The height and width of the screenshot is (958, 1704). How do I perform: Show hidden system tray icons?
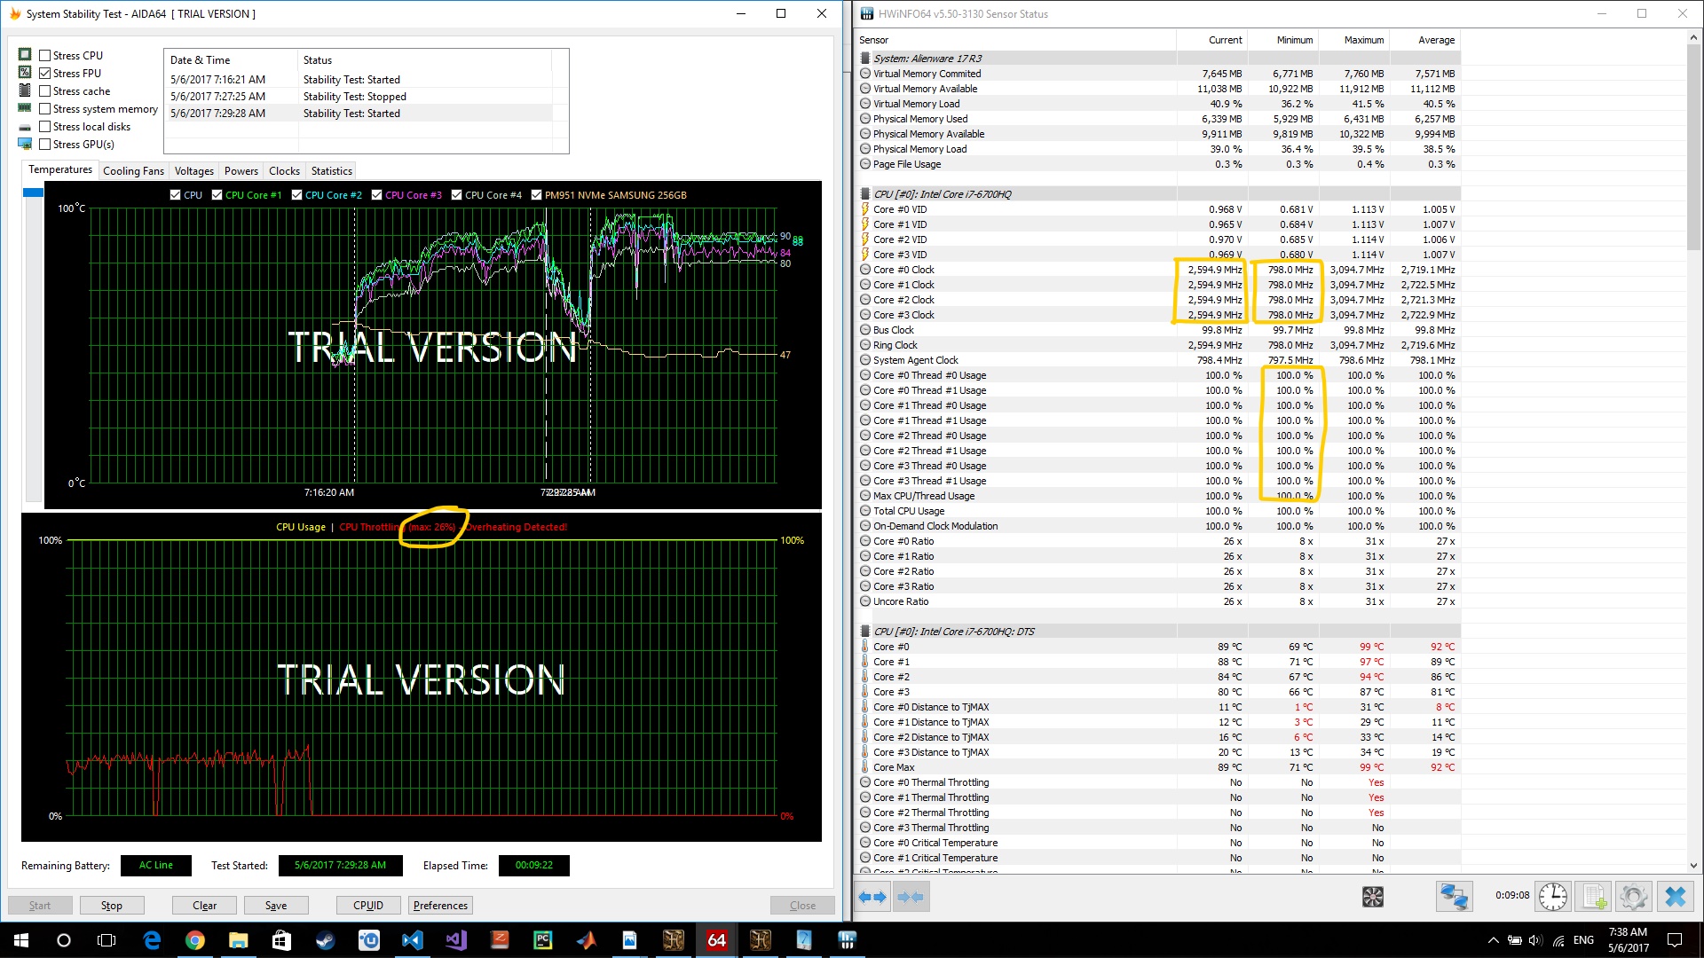(x=1493, y=940)
